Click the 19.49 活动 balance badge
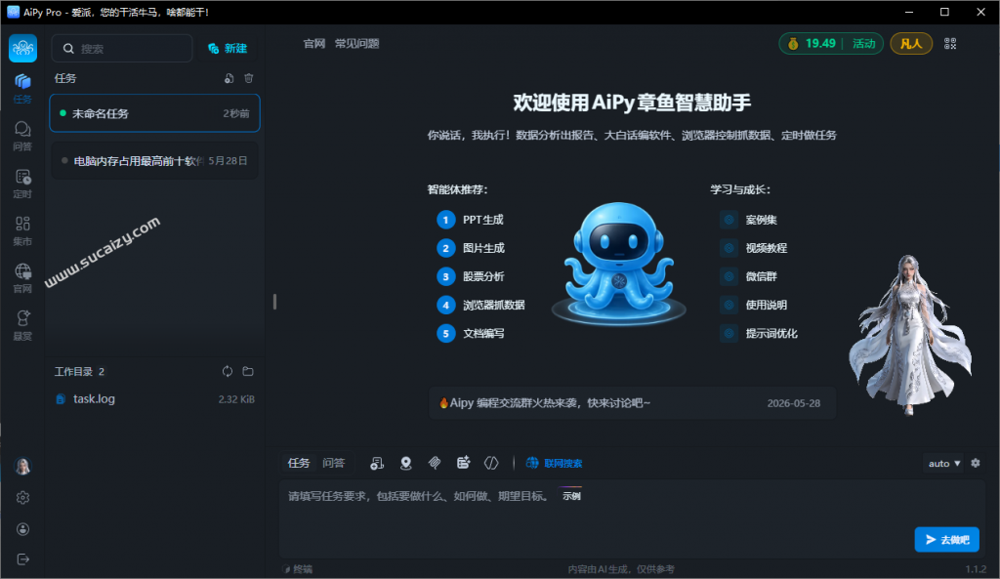The width and height of the screenshot is (1000, 579). pos(831,43)
